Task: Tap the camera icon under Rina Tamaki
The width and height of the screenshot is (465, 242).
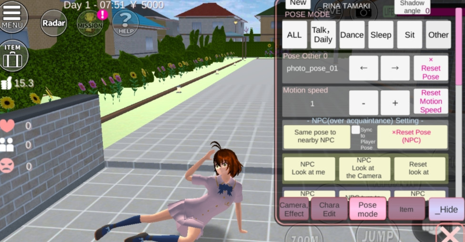Action: tap(363, 13)
